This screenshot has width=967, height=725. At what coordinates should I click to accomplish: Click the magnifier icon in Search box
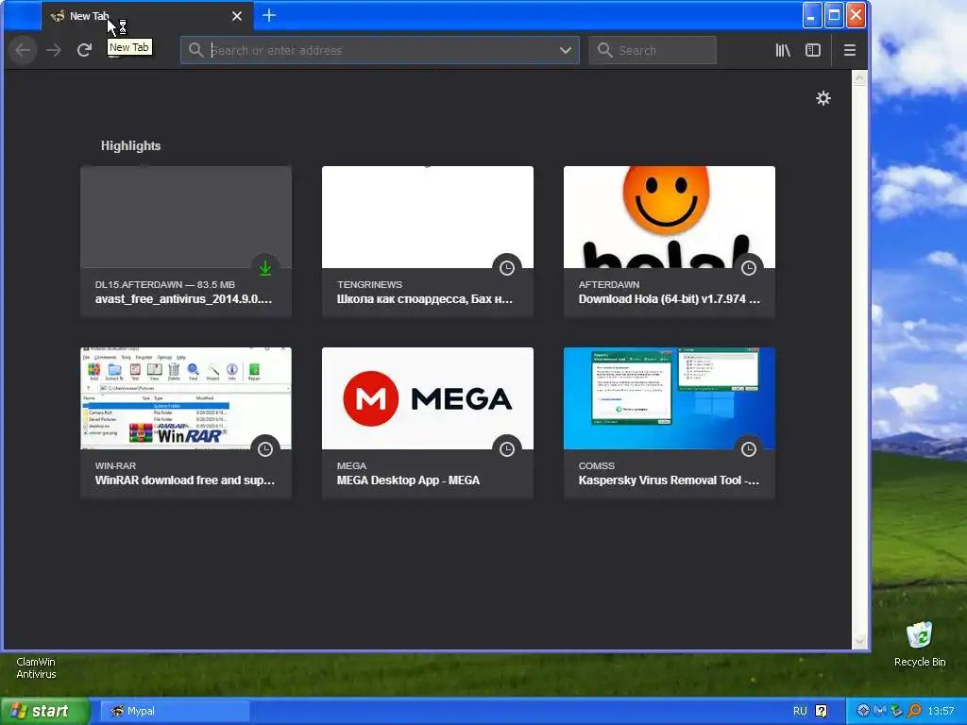pyautogui.click(x=604, y=50)
